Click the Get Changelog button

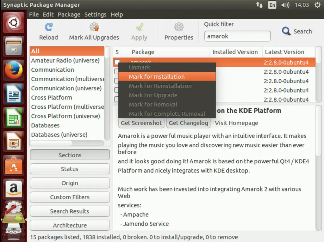click(189, 123)
